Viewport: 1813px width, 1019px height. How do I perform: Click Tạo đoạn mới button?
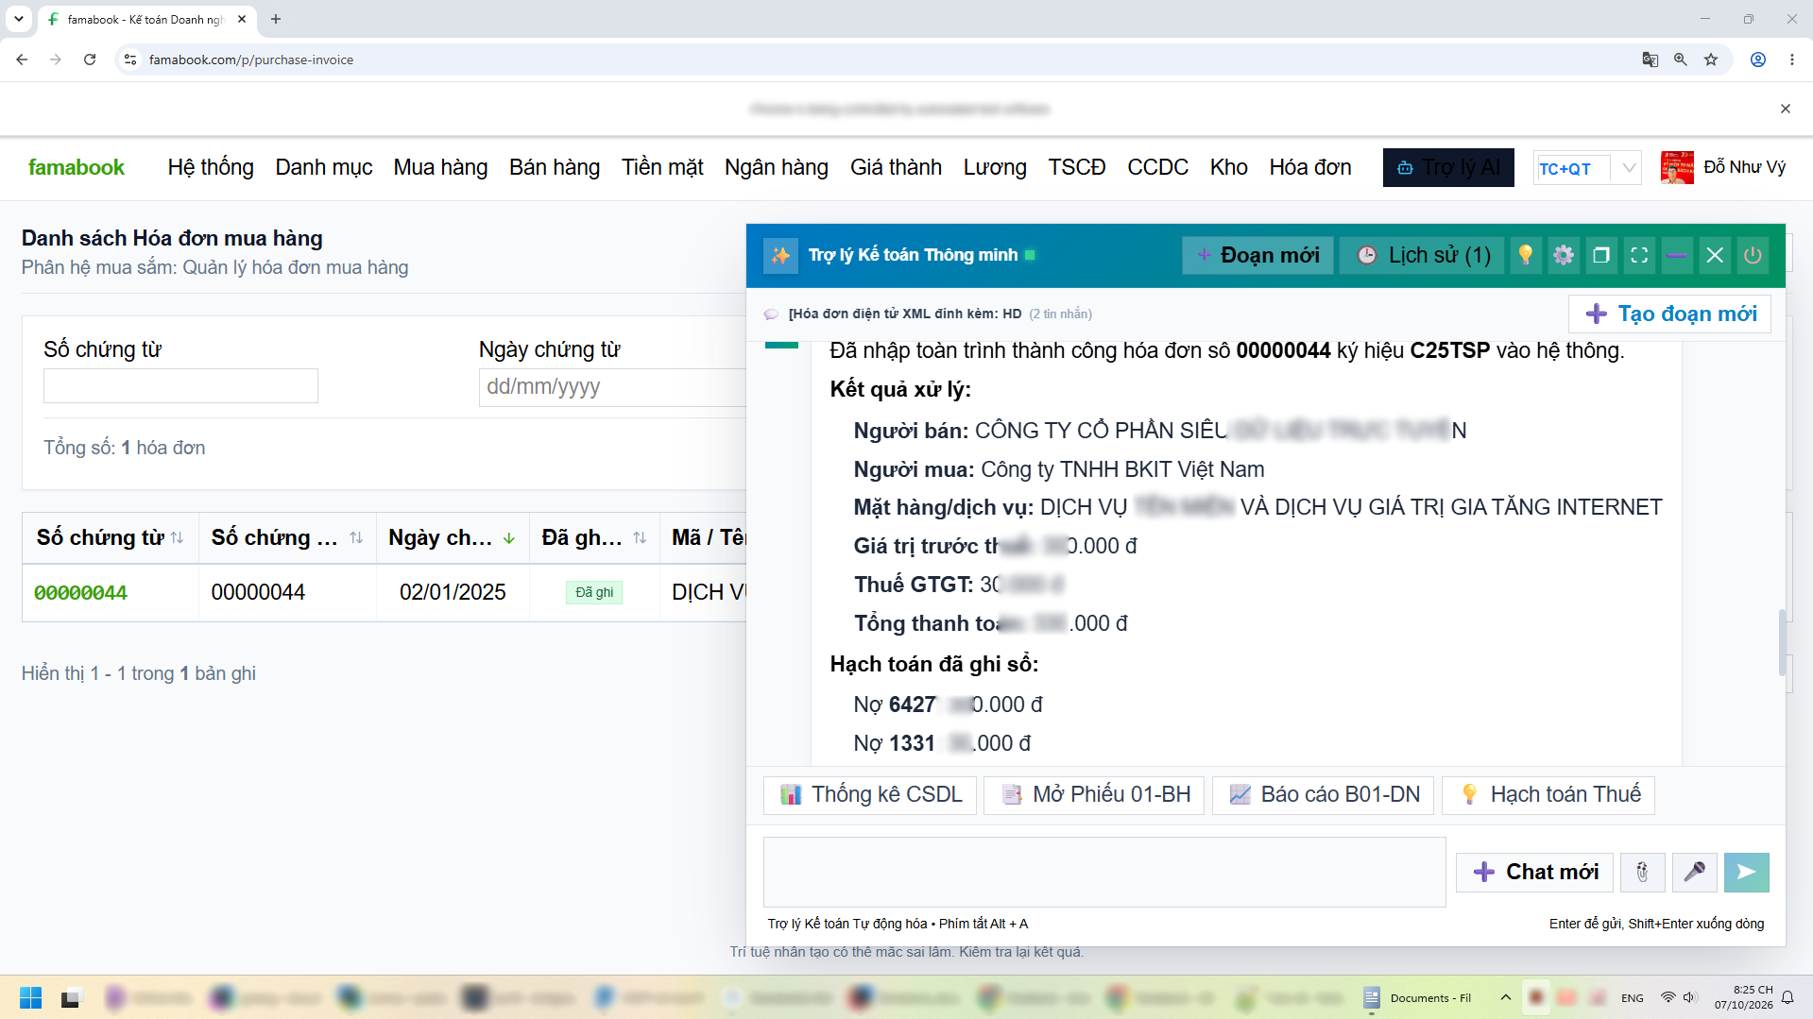(1670, 314)
